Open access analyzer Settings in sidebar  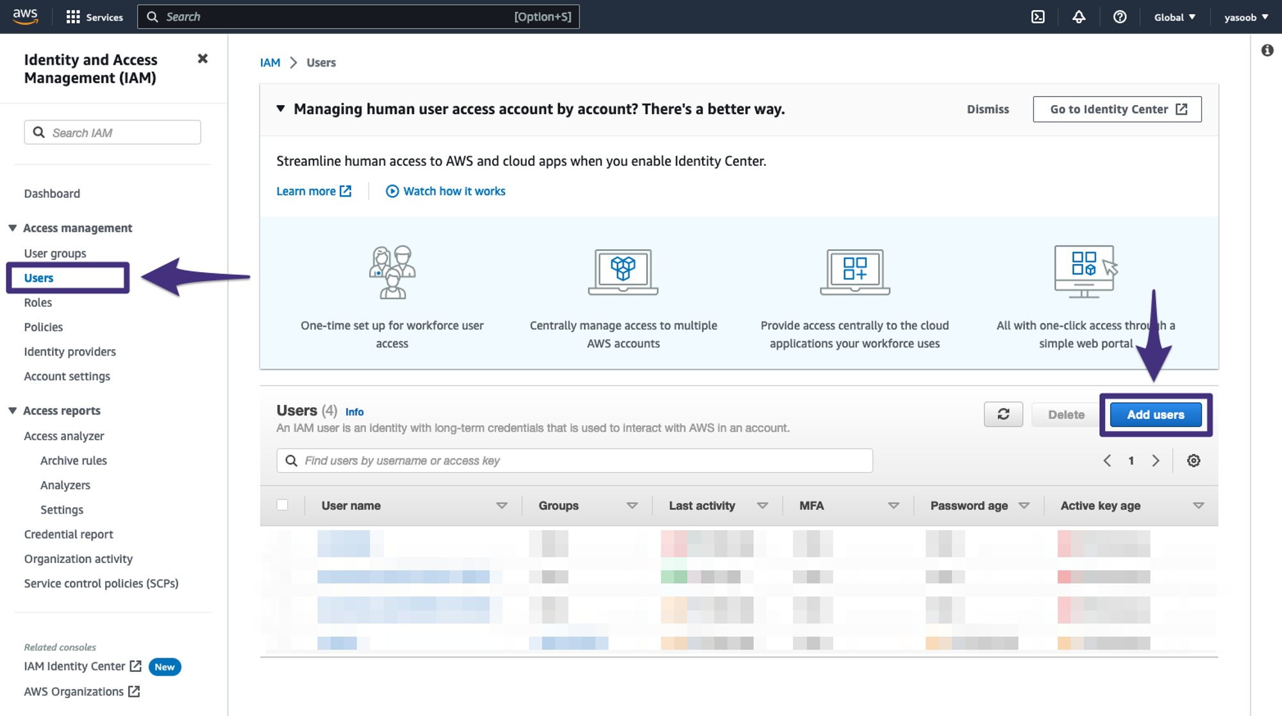click(62, 510)
